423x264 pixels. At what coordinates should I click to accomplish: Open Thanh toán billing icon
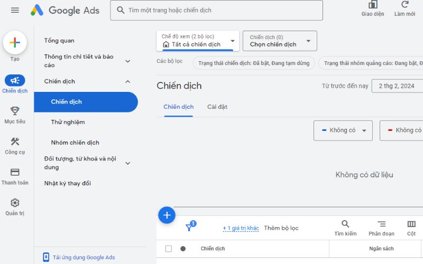[15, 172]
